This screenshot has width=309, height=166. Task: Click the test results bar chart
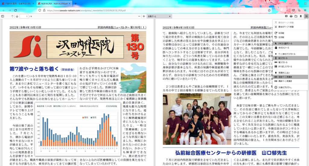pos(78,129)
